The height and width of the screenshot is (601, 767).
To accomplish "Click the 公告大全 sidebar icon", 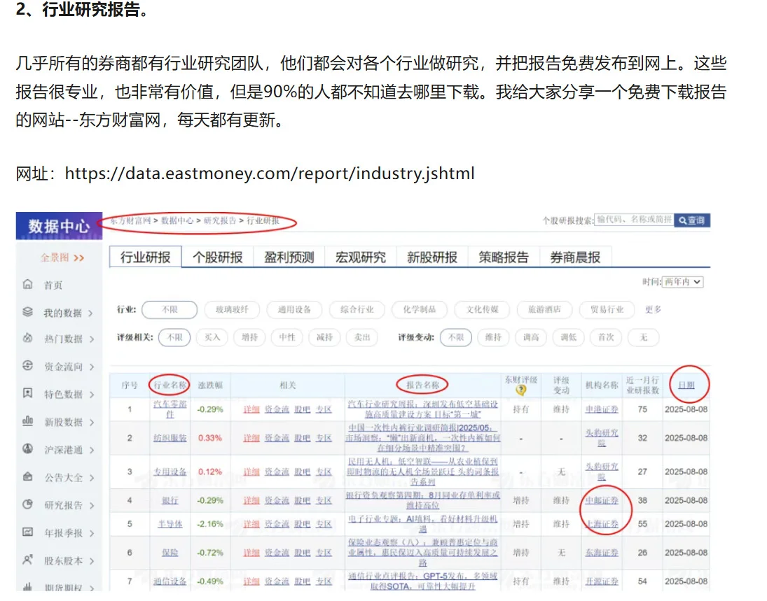I will pyautogui.click(x=28, y=476).
